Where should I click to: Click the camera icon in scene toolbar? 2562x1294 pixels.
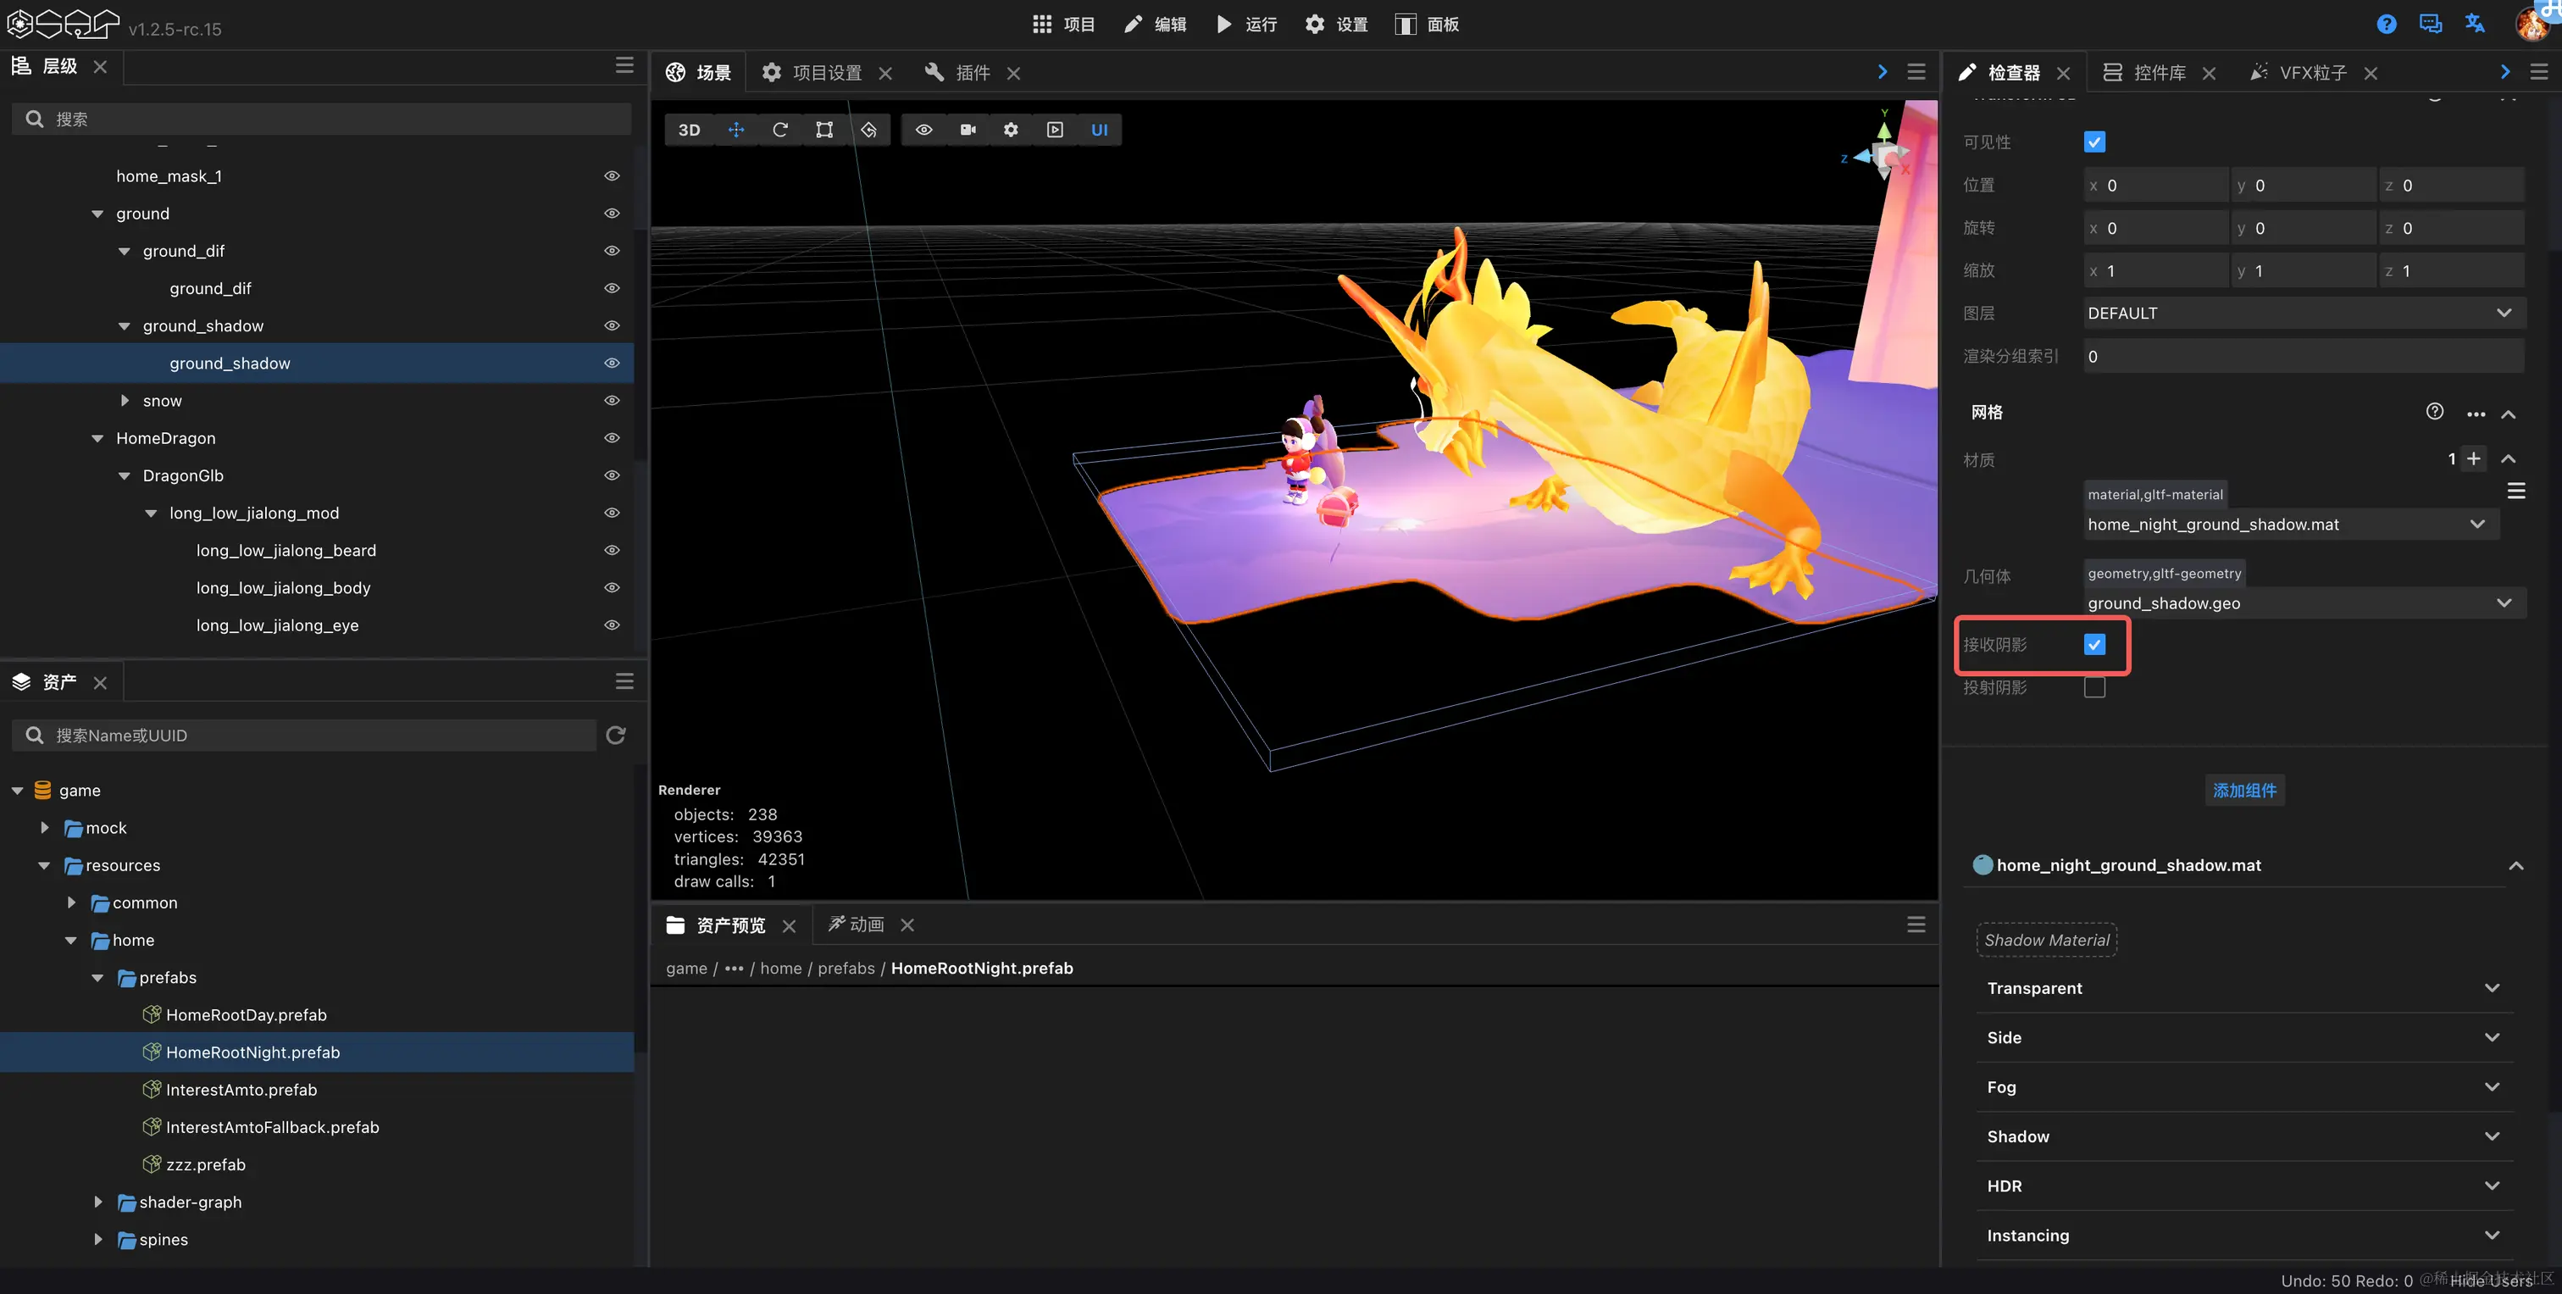tap(968, 131)
